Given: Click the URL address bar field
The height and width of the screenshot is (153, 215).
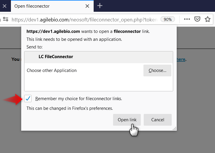Looking at the screenshot, I should pos(84,20).
